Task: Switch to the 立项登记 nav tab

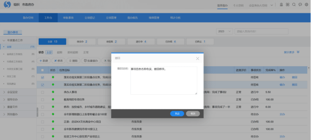Action: (x=90, y=18)
